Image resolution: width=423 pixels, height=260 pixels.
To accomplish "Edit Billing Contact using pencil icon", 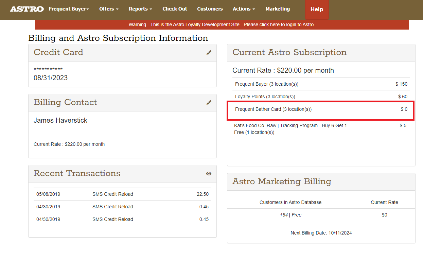I will (209, 102).
